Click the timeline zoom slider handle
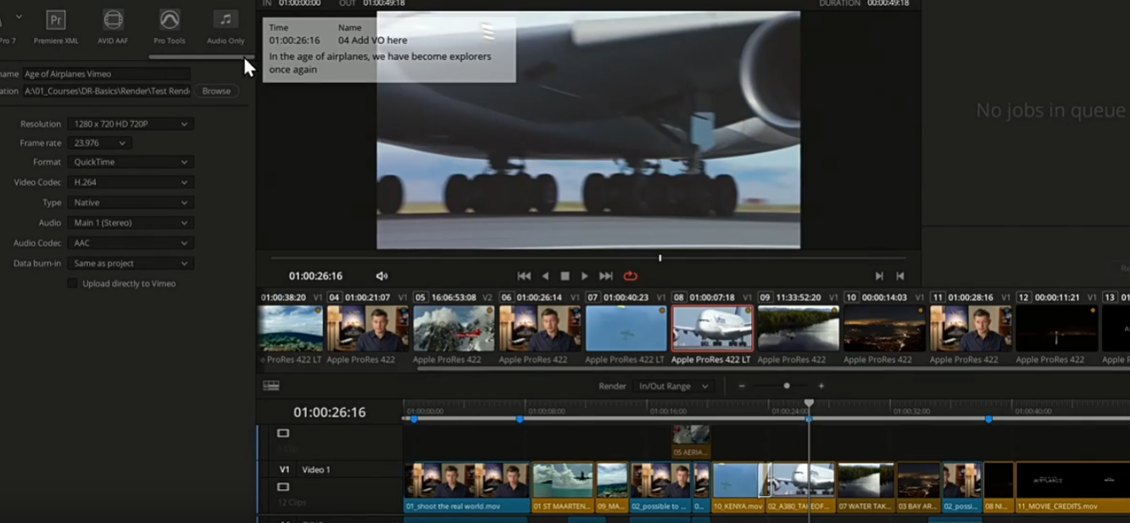The width and height of the screenshot is (1130, 523). (x=787, y=387)
